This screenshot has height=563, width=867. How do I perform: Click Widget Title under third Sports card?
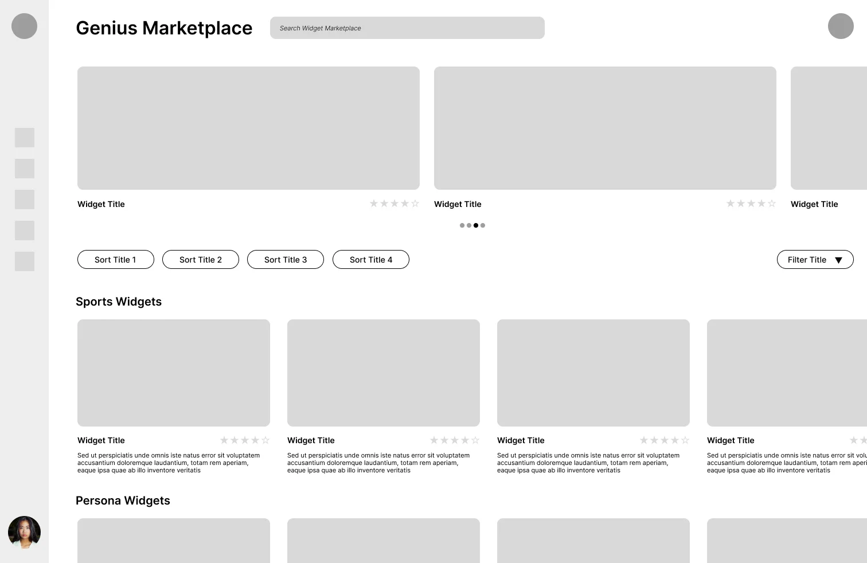point(521,440)
